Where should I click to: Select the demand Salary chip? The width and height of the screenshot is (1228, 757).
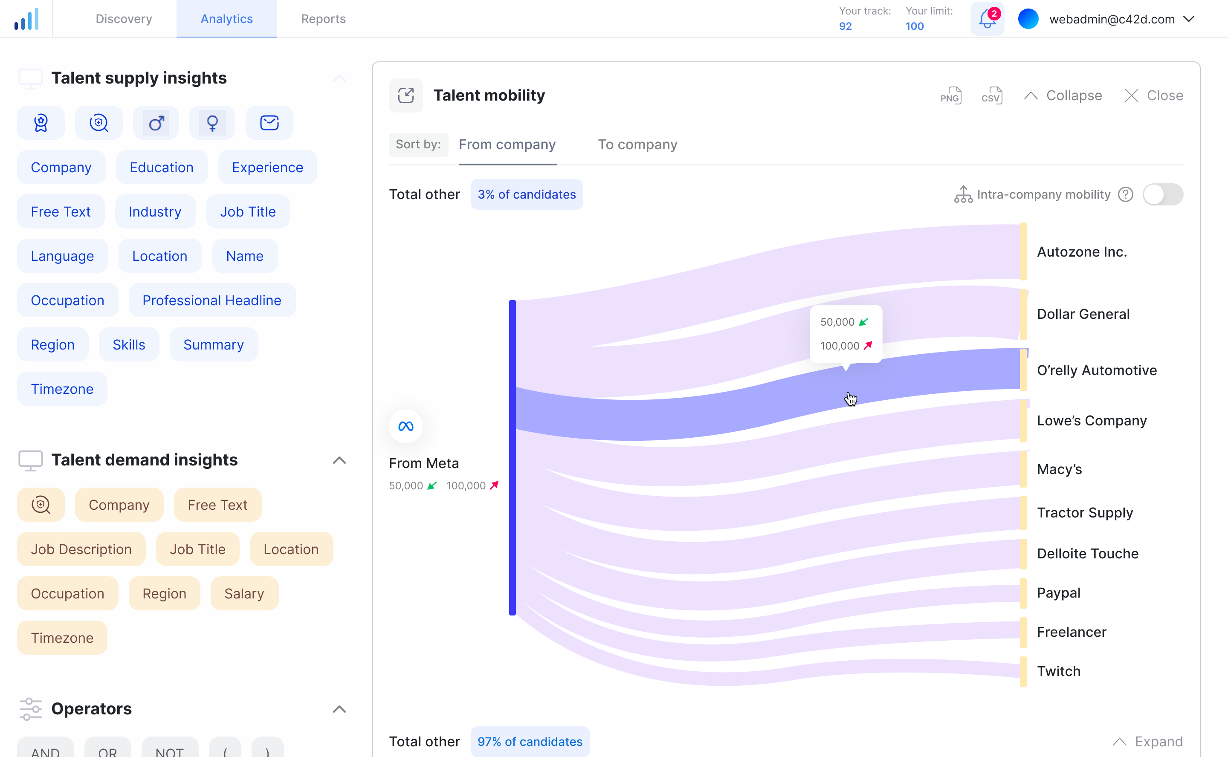[244, 594]
